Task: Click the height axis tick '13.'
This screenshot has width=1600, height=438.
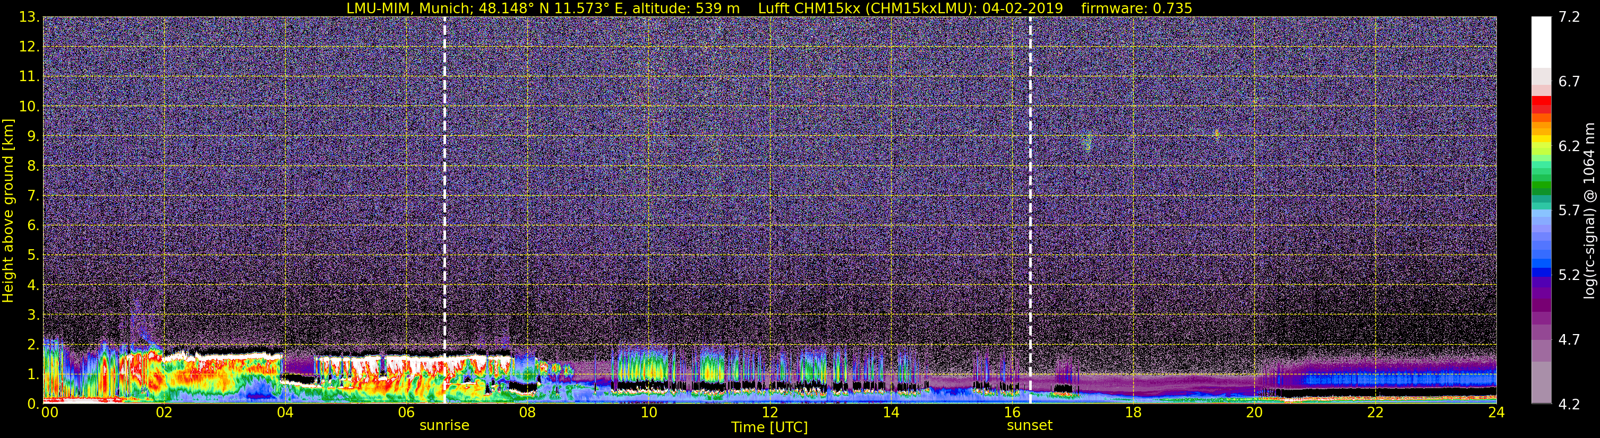Action: 29,17
